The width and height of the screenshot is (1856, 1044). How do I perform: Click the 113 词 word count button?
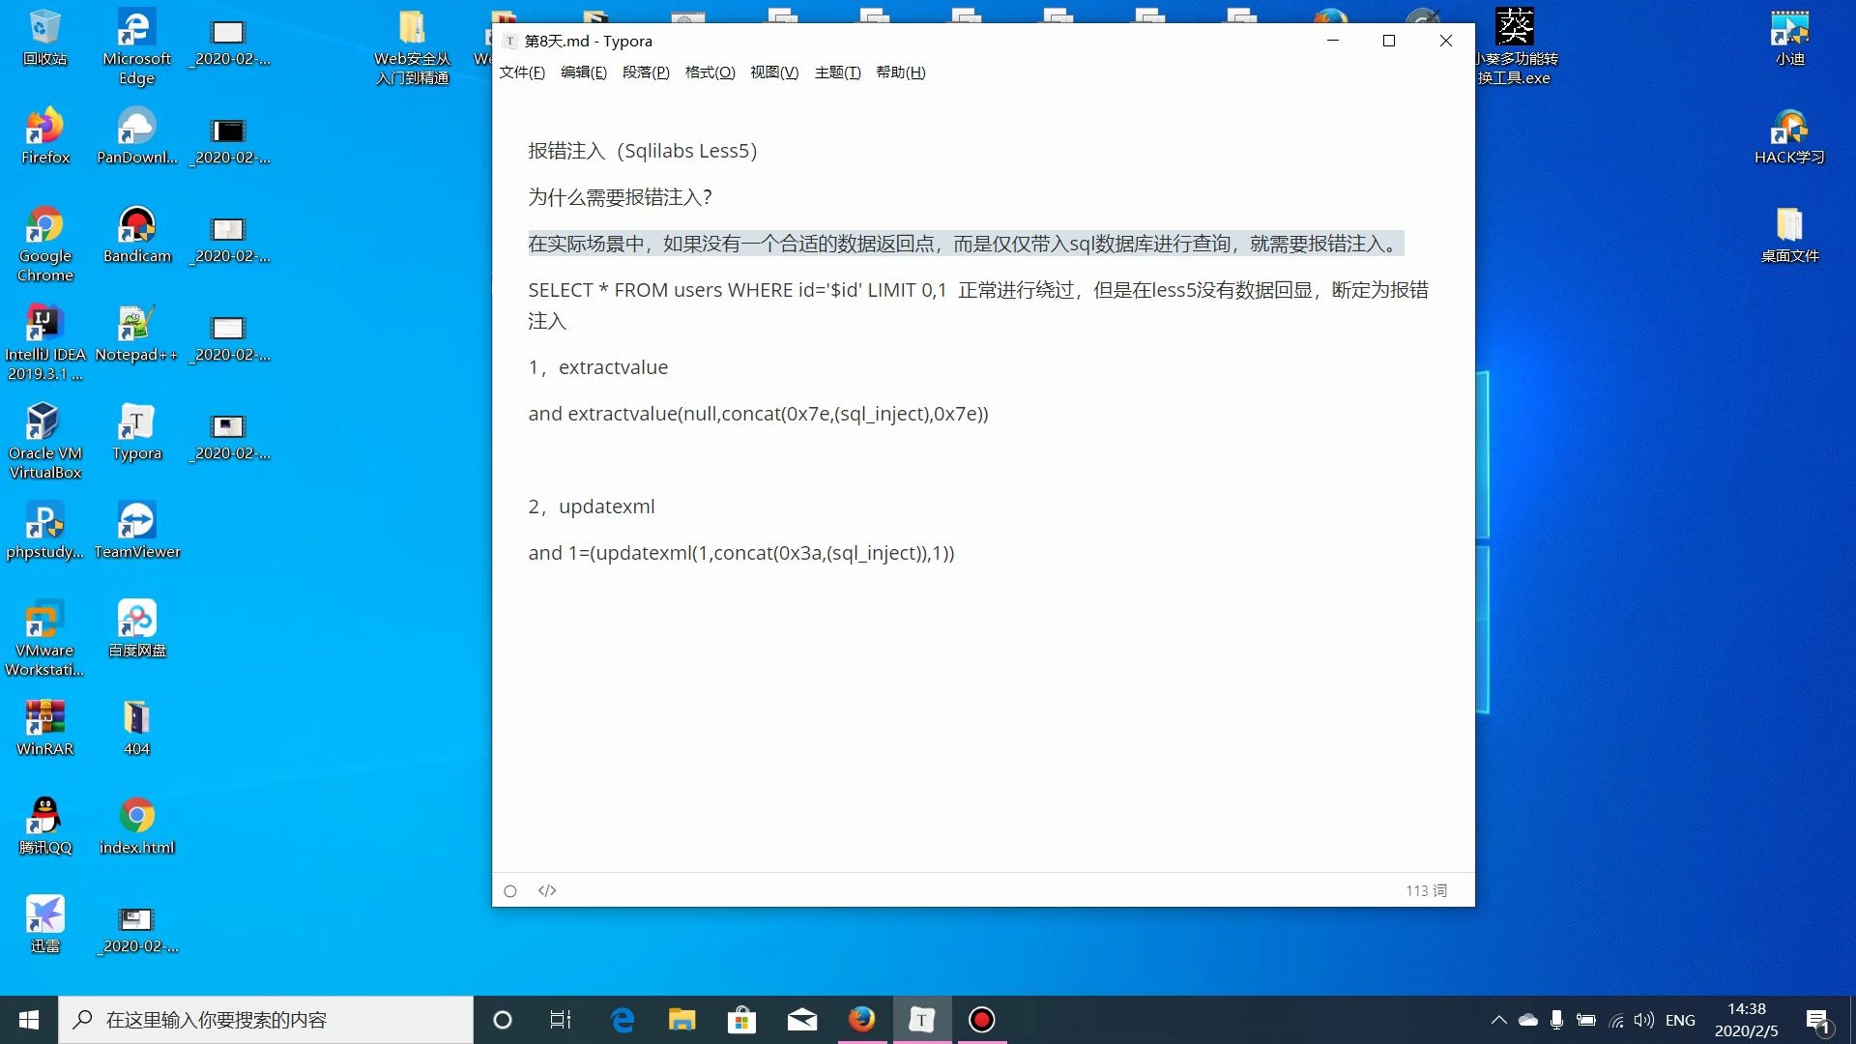click(x=1425, y=889)
